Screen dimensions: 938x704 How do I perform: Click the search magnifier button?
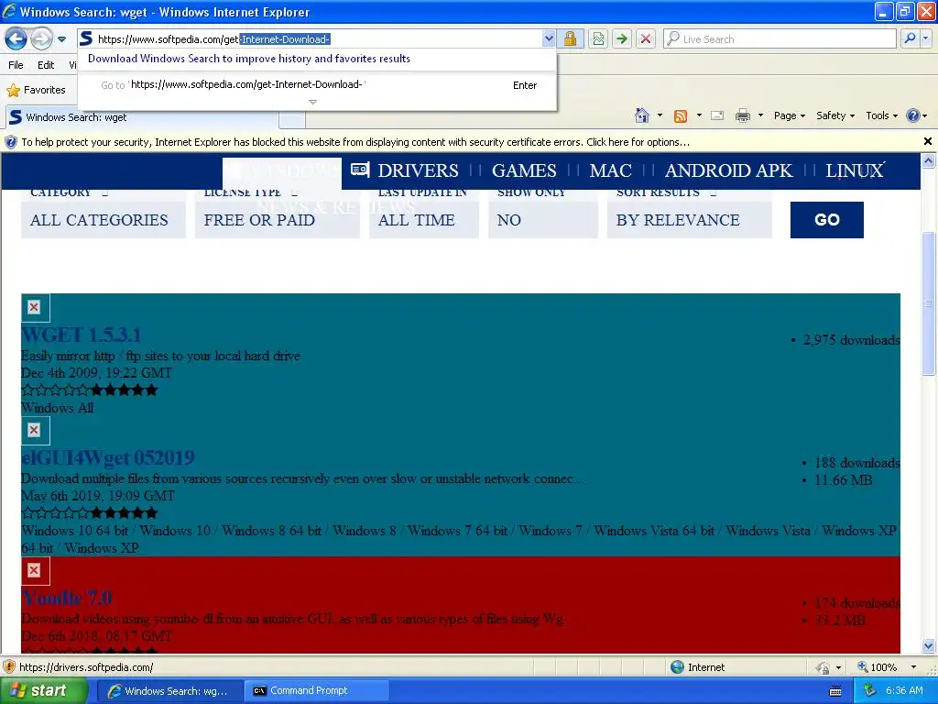coord(910,38)
